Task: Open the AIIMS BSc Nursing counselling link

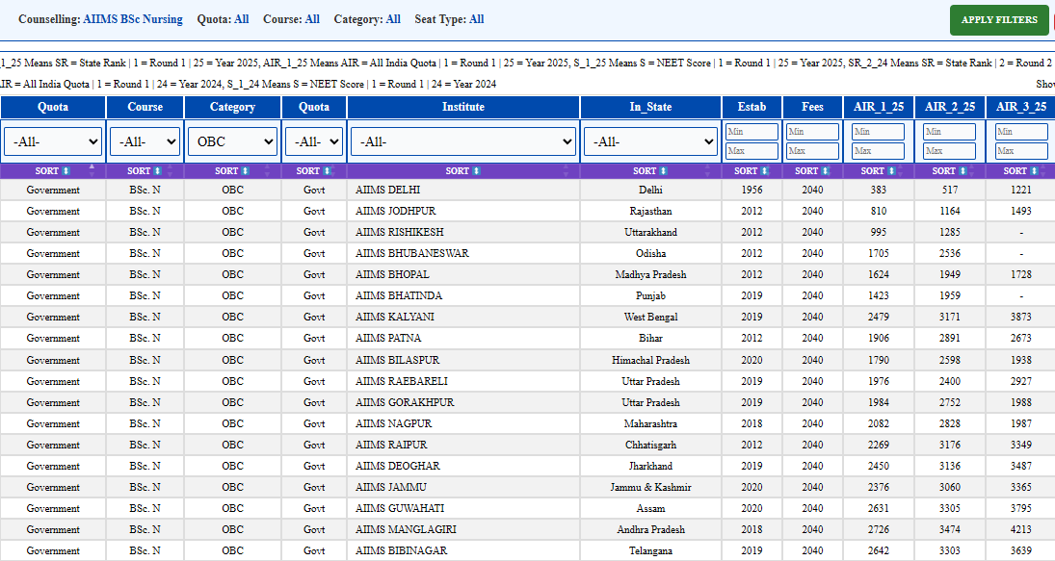Action: [x=133, y=19]
